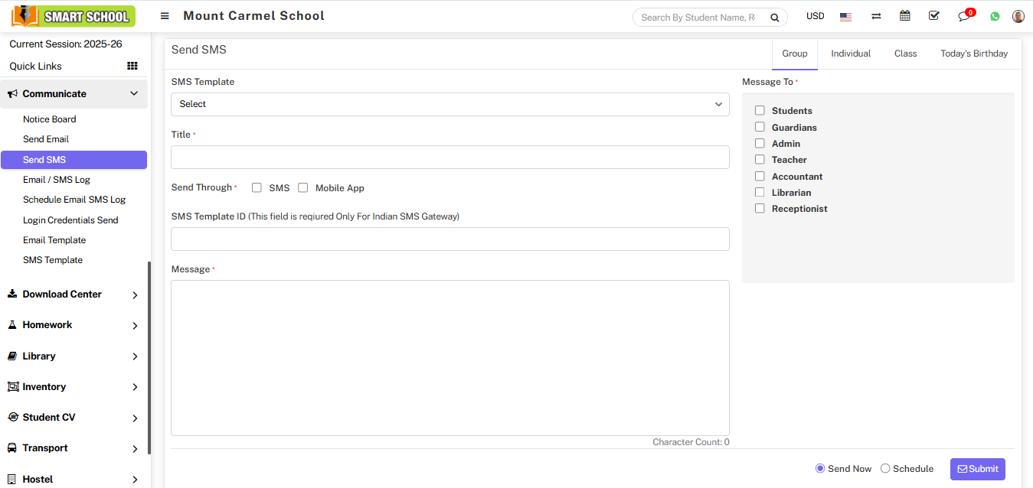Open the task checklist icon
1033x488 pixels.
click(933, 16)
